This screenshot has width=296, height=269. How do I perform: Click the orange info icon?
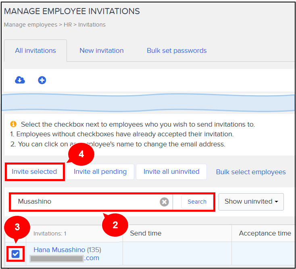[13, 124]
